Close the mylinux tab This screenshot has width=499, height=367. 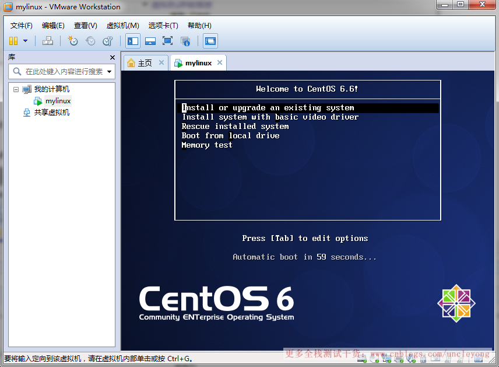220,62
